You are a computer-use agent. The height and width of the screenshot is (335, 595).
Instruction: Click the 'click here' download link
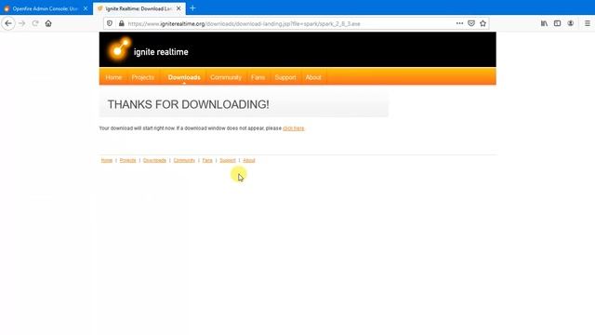[x=294, y=128]
